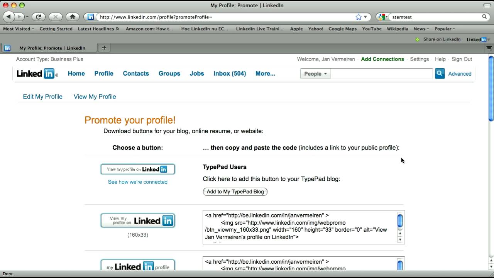Go to the Home menu

click(x=76, y=73)
